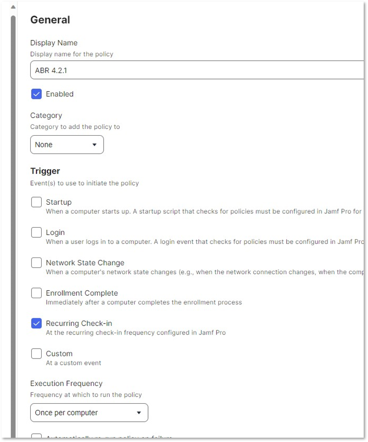This screenshot has width=368, height=442.
Task: Disable the Recurring Check-in checkbox
Action: pos(36,323)
